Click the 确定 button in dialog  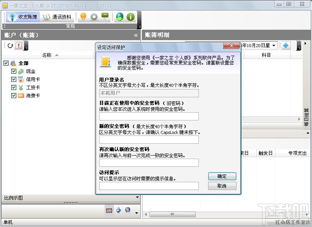click(222, 176)
